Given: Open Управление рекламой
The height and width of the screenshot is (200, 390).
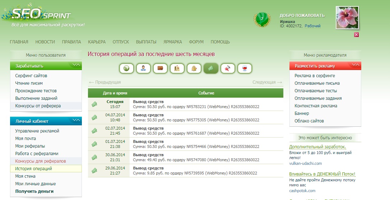Looking at the screenshot, I should [x=37, y=131].
